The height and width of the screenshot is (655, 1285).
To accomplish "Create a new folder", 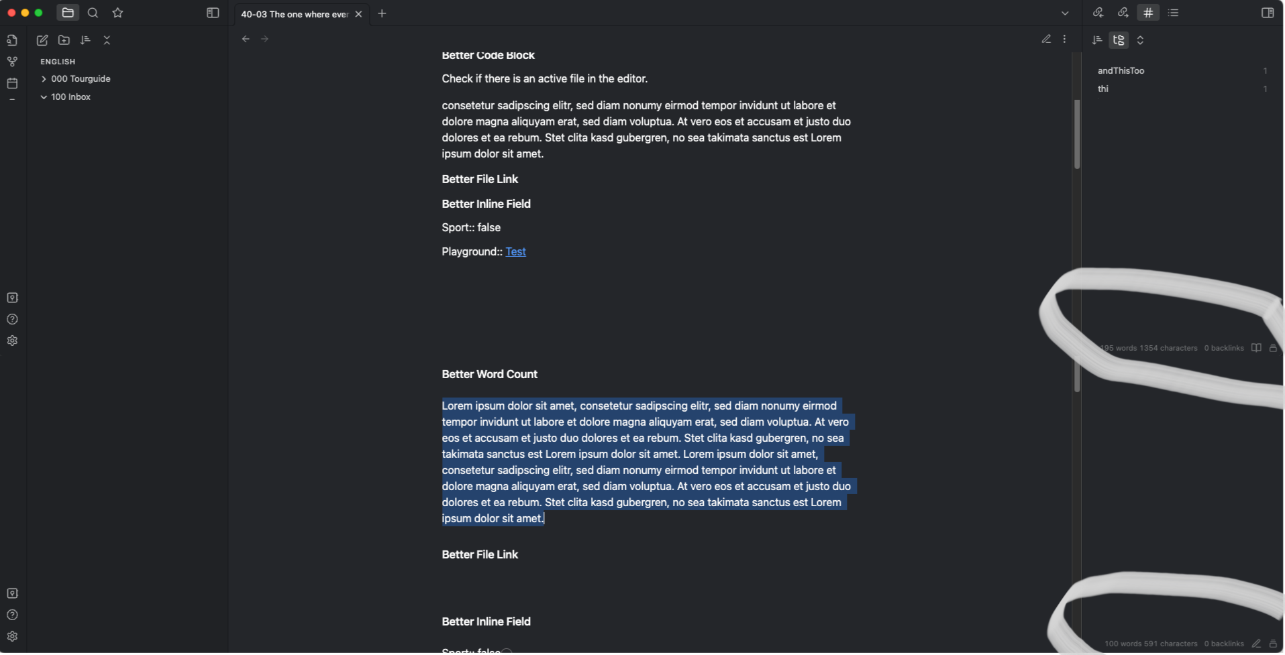I will click(64, 40).
